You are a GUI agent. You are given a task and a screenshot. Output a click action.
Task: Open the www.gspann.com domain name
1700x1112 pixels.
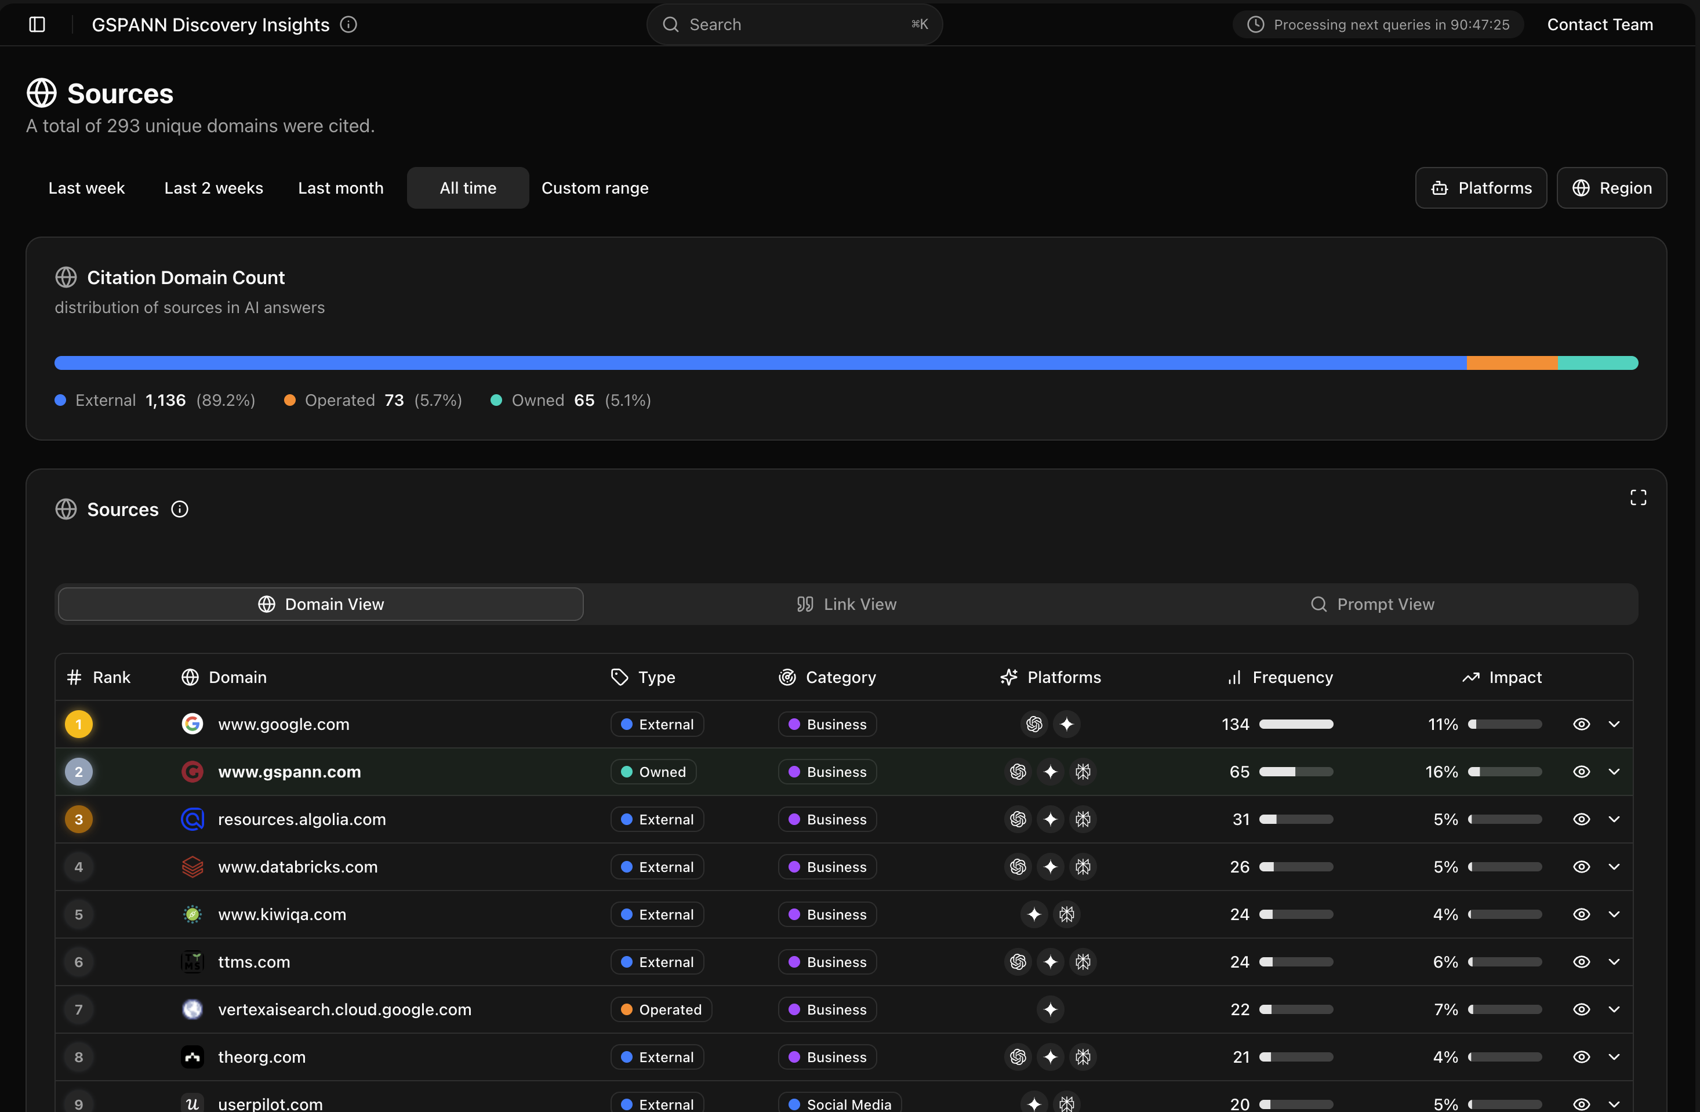coord(289,771)
